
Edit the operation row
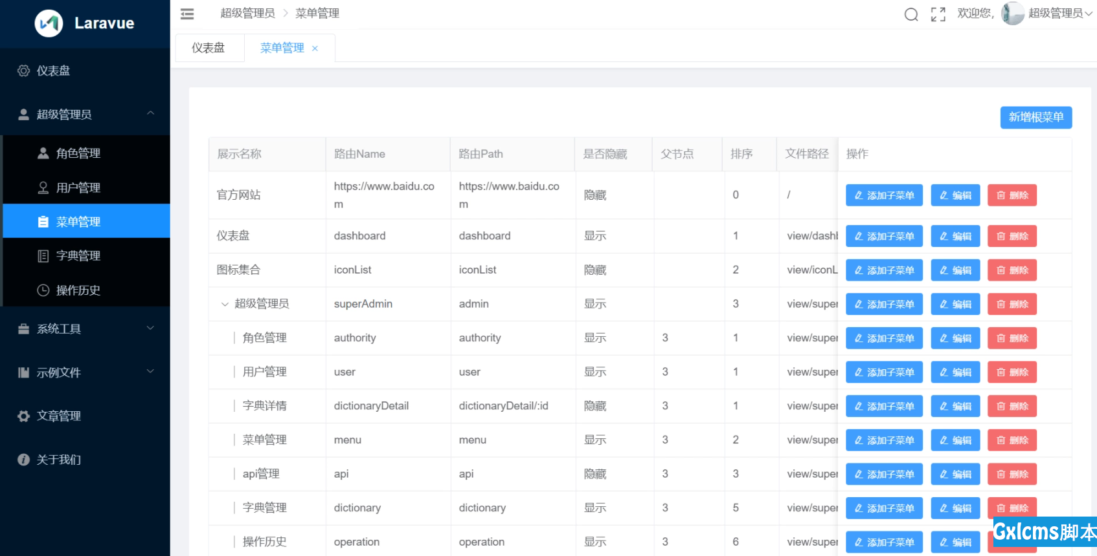point(955,542)
